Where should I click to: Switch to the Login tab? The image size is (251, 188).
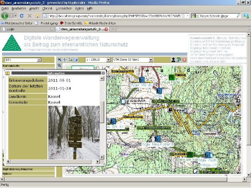point(28,29)
